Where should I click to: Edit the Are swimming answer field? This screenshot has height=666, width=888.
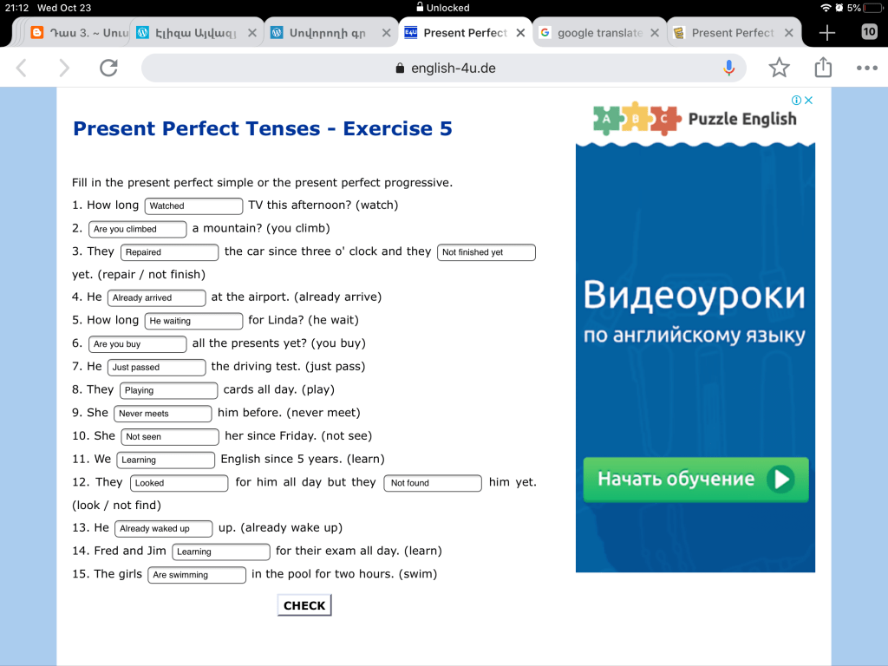click(196, 575)
